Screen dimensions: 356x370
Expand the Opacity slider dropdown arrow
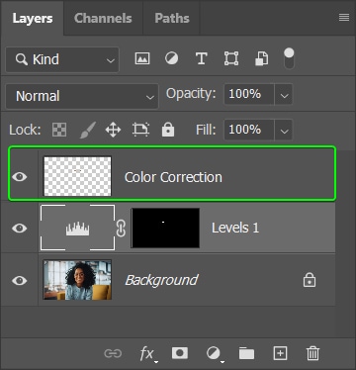pyautogui.click(x=284, y=95)
